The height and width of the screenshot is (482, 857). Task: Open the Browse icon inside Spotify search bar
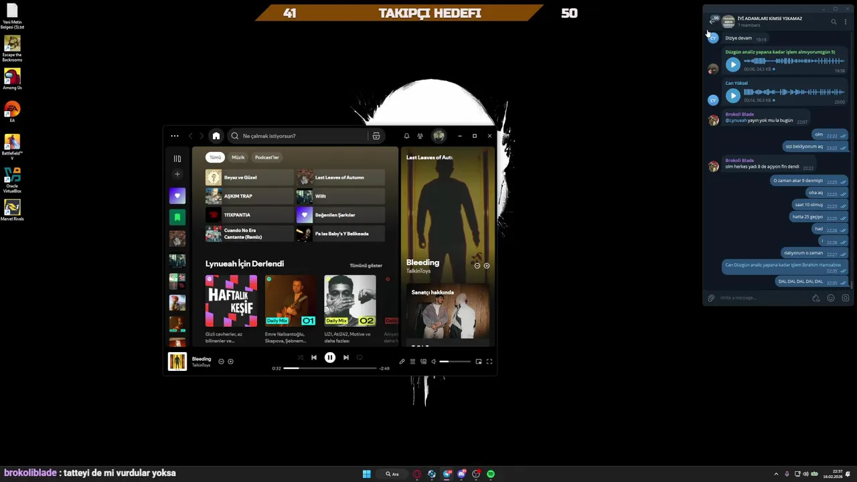pyautogui.click(x=376, y=136)
